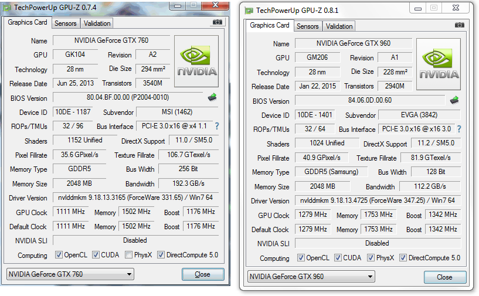Click the BIOS Version field in GTX 960 window
The image size is (479, 296).
(370, 101)
